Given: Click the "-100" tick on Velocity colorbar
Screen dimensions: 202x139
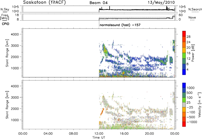Looking at the screenshot, I should point(191,112).
